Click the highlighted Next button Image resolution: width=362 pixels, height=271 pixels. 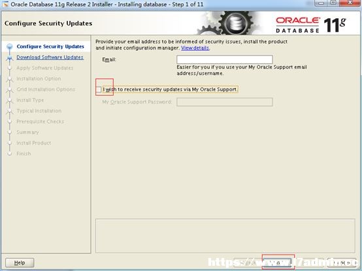tap(278, 263)
